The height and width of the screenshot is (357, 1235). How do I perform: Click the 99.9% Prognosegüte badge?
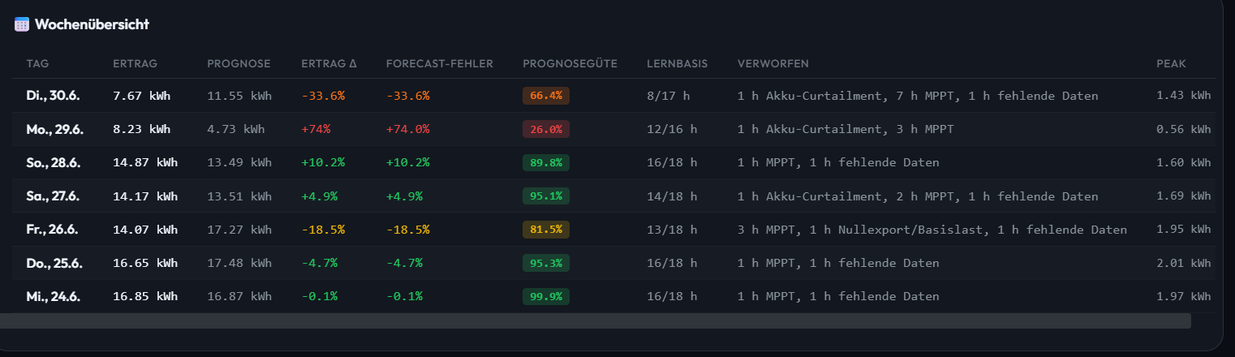click(546, 296)
